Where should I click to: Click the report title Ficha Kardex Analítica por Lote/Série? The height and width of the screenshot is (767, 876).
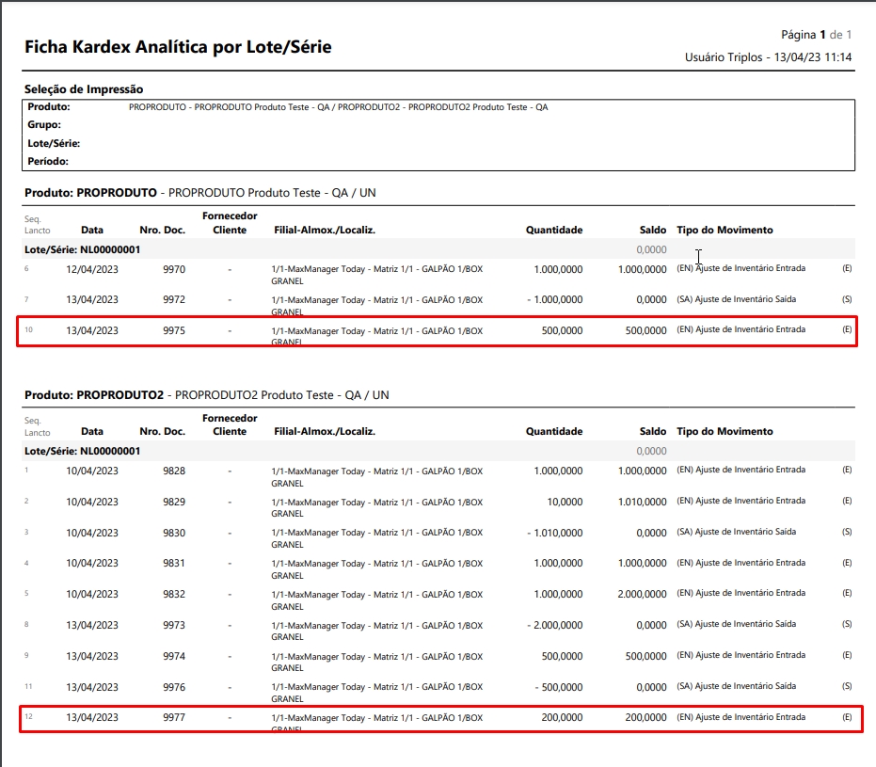coord(178,47)
